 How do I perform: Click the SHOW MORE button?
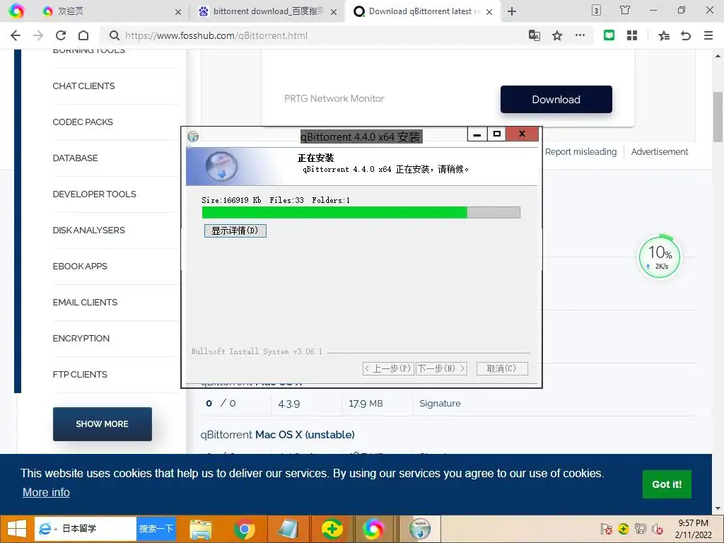coord(102,424)
